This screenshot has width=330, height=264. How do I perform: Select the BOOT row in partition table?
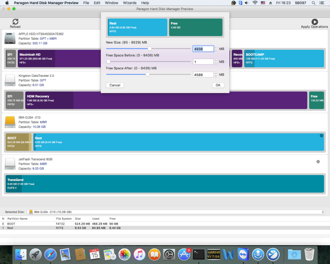coord(165,224)
